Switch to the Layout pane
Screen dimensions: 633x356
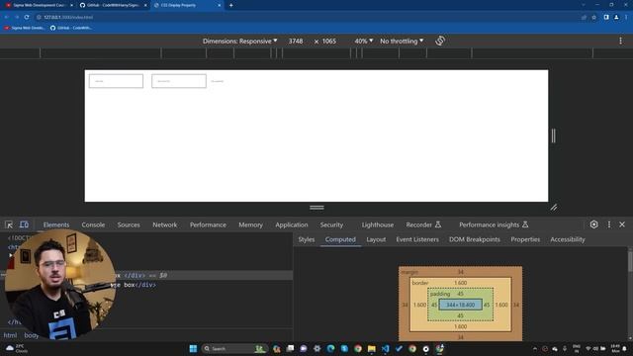[376, 239]
